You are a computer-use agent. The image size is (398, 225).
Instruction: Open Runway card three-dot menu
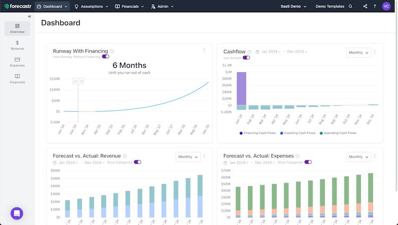coord(204,50)
